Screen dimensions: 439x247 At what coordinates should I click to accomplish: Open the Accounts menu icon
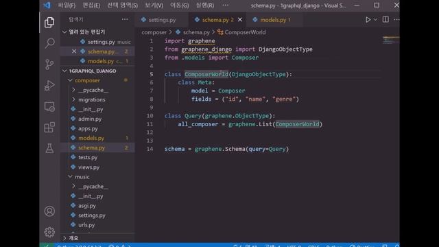point(49,211)
